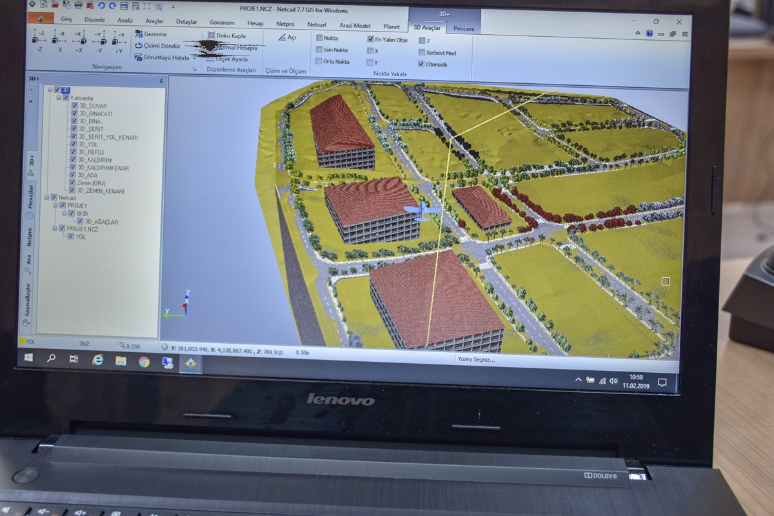This screenshot has height=516, width=774.
Task: Open the Netcad application menu button
Action: coord(40,18)
